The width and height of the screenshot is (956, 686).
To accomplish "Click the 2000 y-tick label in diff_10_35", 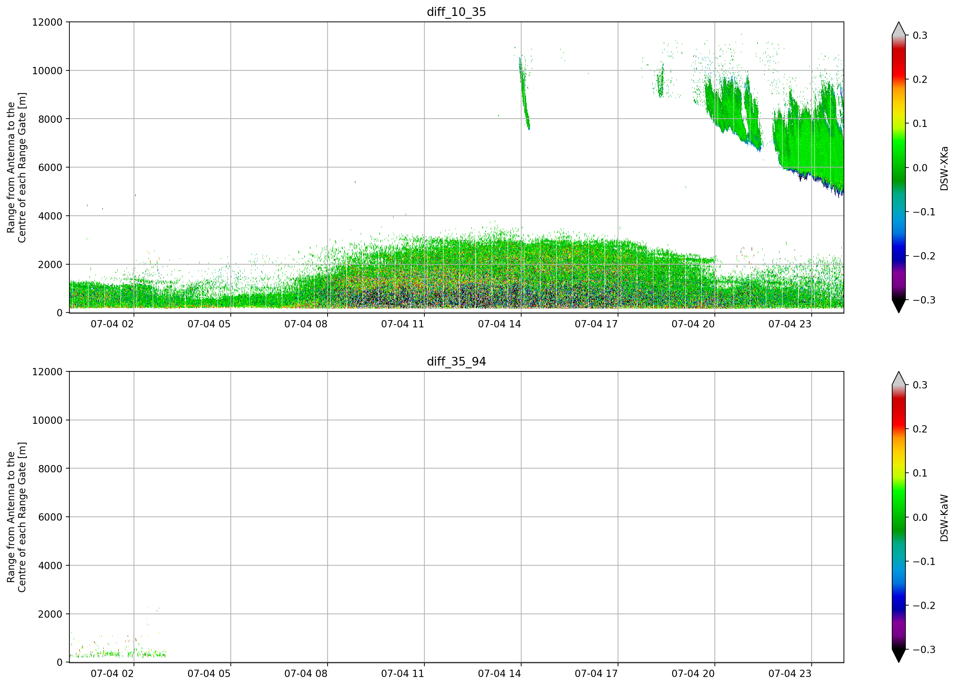I will tap(50, 265).
